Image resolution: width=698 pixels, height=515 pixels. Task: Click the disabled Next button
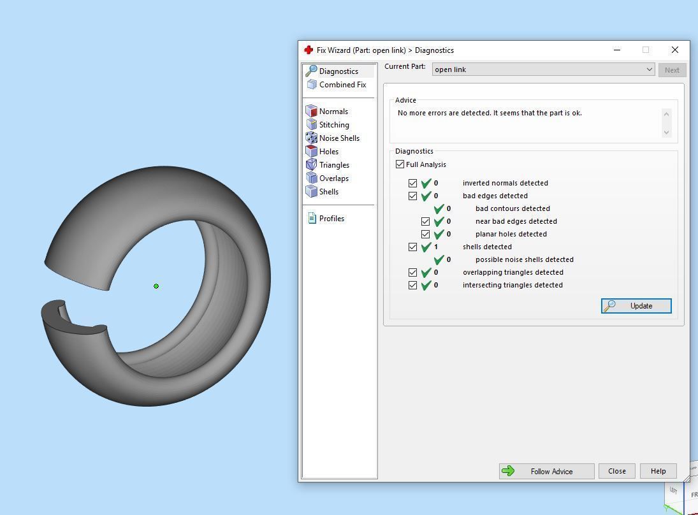tap(672, 70)
